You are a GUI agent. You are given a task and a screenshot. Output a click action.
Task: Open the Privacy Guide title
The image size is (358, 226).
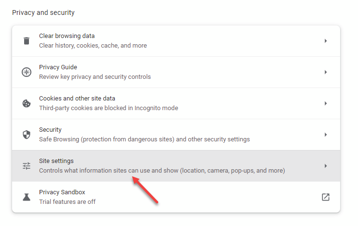[58, 67]
